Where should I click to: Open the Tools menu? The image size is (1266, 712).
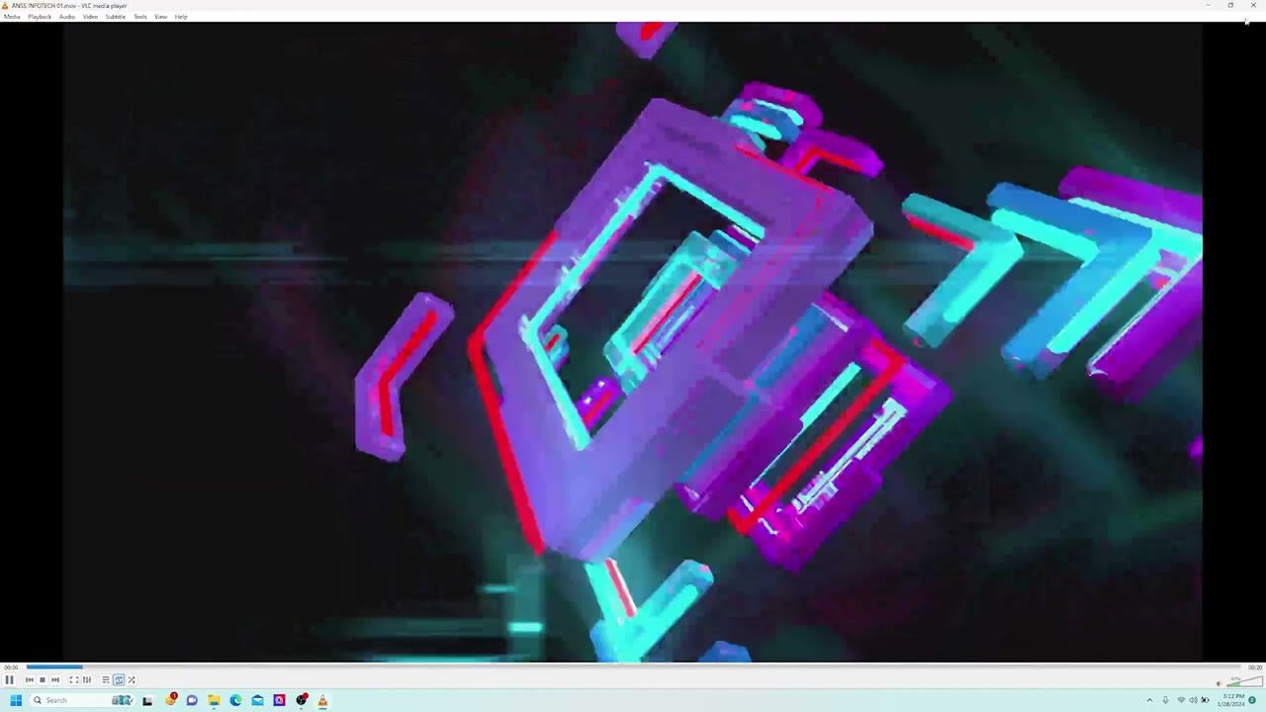(140, 17)
